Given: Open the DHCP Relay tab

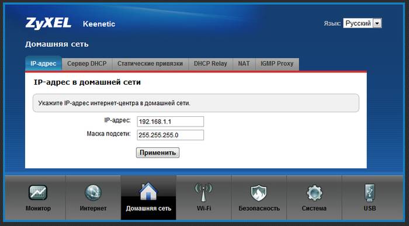Looking at the screenshot, I should click(210, 64).
